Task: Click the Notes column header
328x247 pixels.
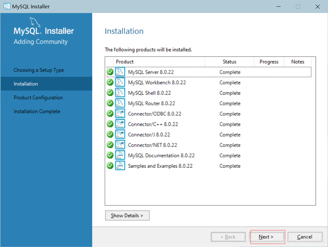Action: (298, 62)
